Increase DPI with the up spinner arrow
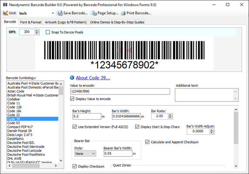The width and height of the screenshot is (249, 174). pos(37,30)
